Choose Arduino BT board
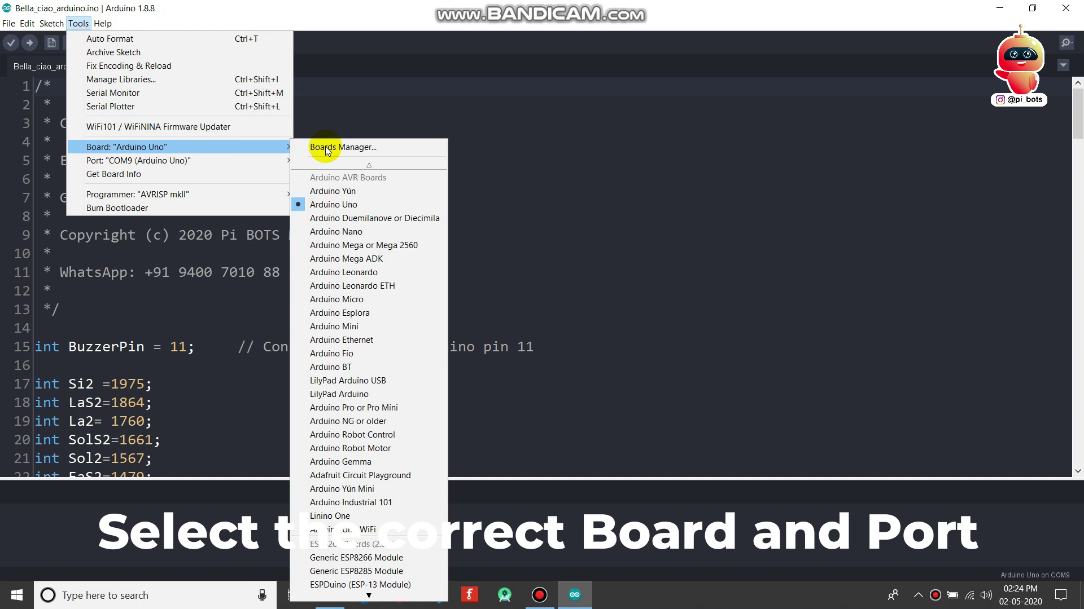Viewport: 1084px width, 609px height. pos(369,367)
